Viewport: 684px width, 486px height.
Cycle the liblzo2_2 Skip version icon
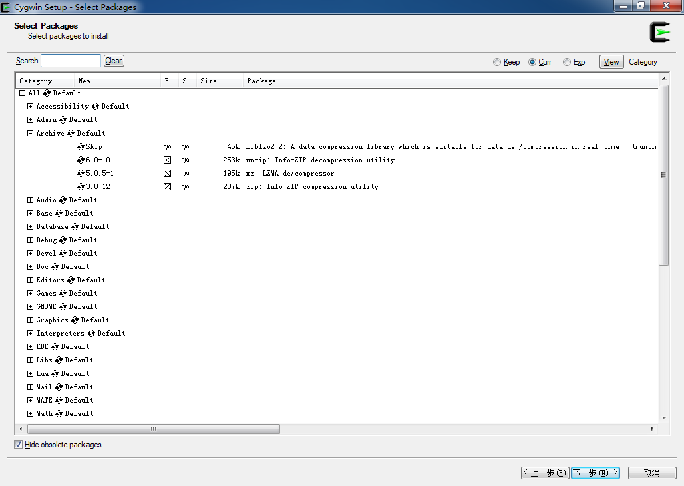coord(81,146)
